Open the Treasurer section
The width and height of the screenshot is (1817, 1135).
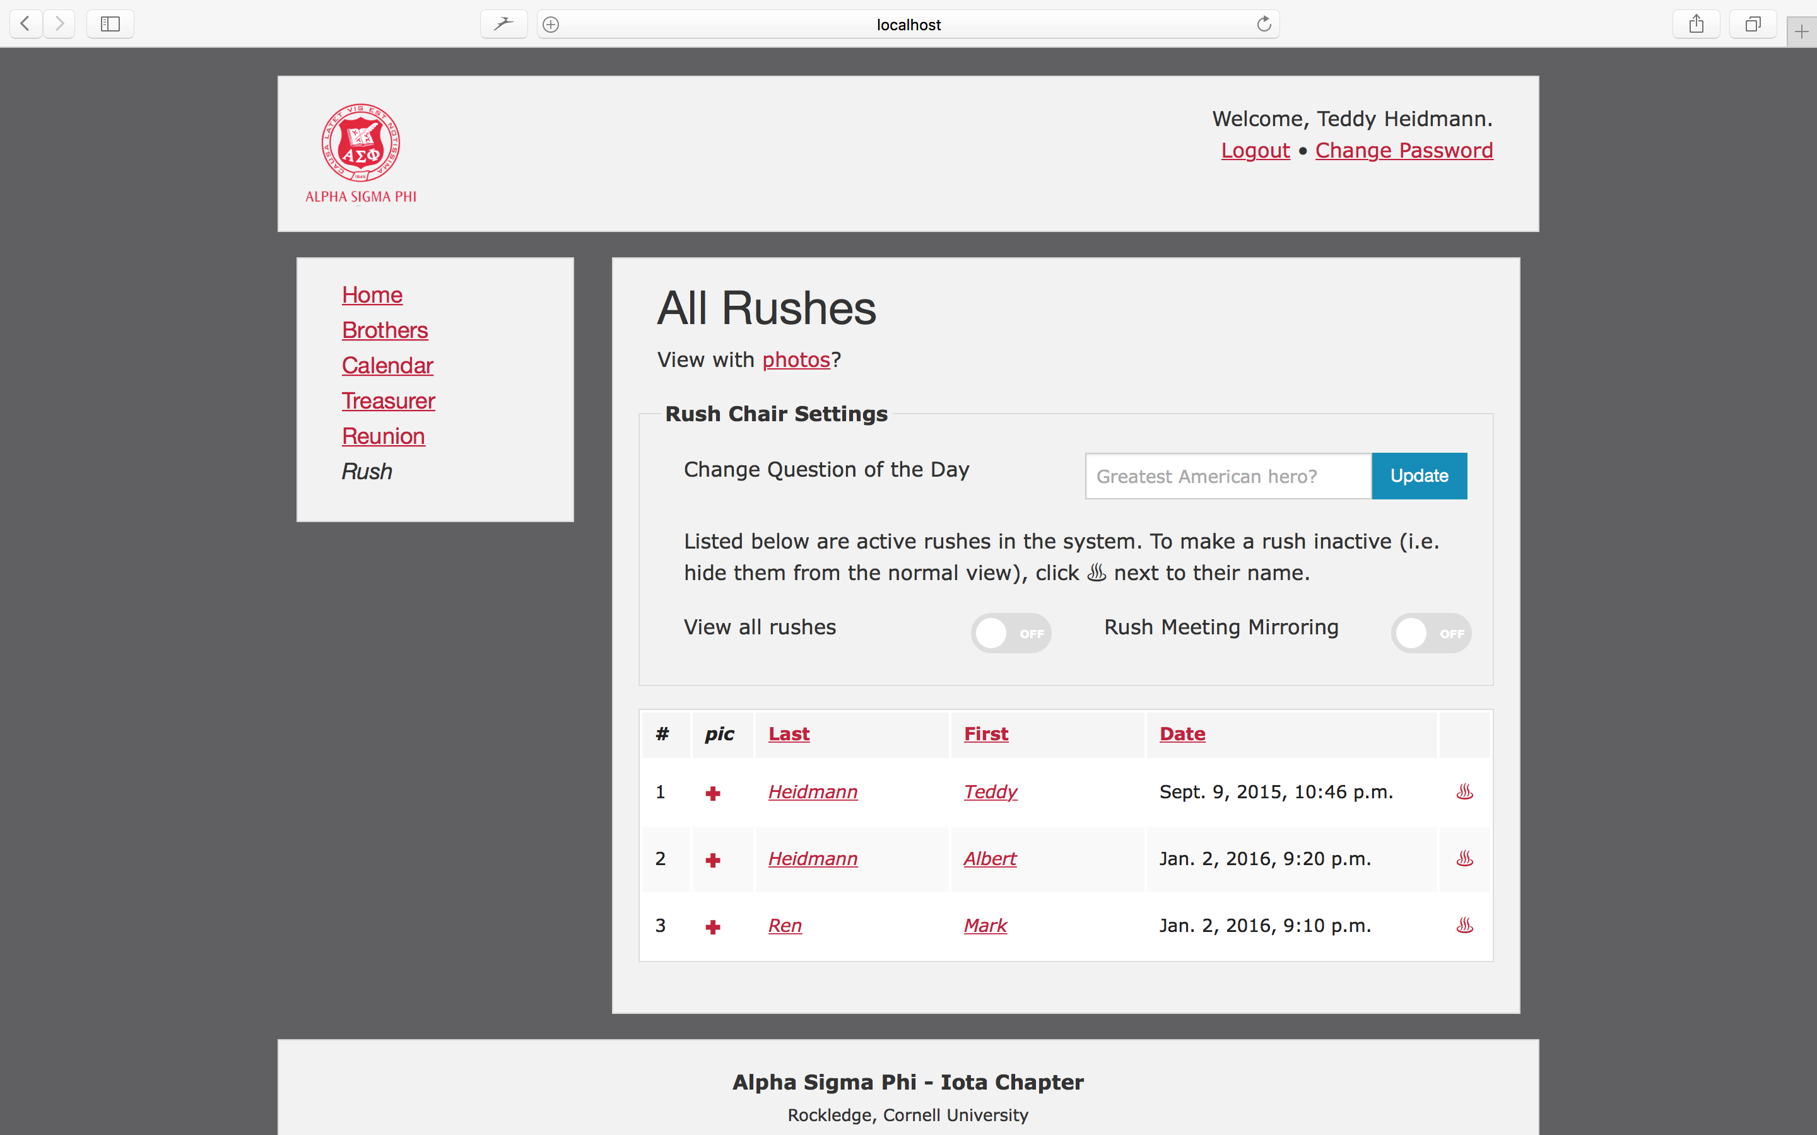point(388,401)
